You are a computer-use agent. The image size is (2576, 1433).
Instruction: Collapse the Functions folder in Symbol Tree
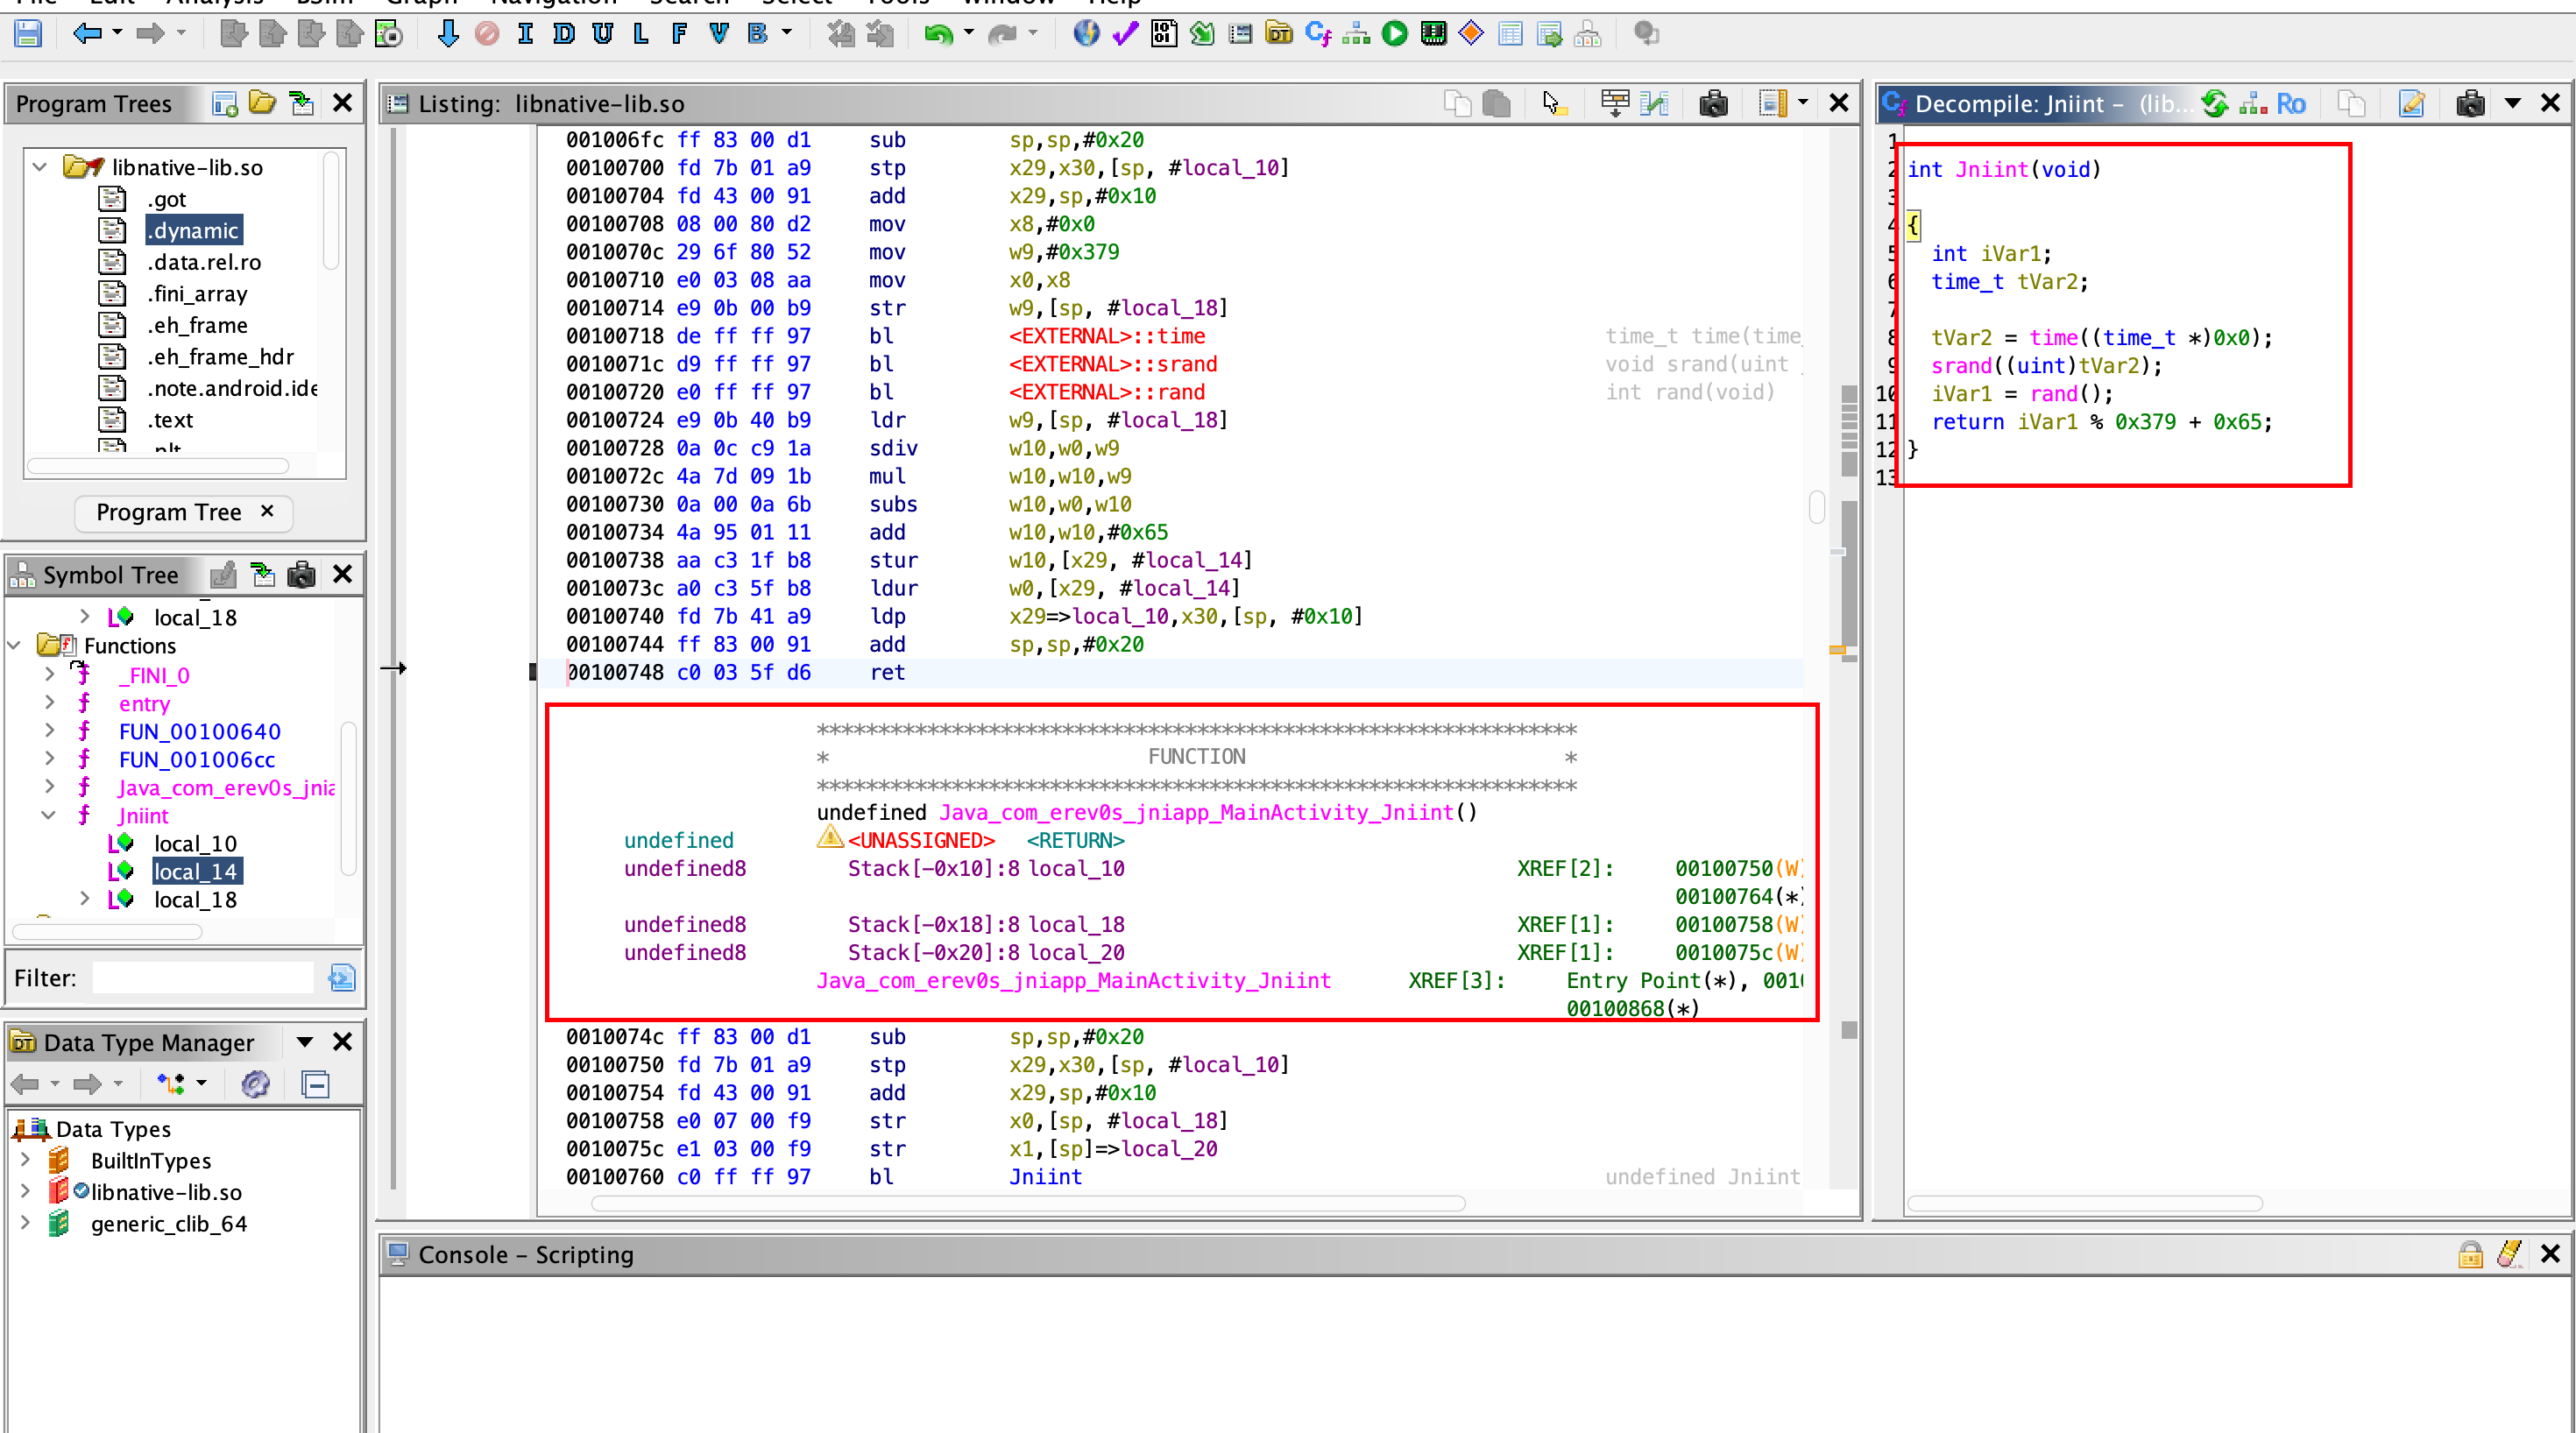[x=14, y=646]
